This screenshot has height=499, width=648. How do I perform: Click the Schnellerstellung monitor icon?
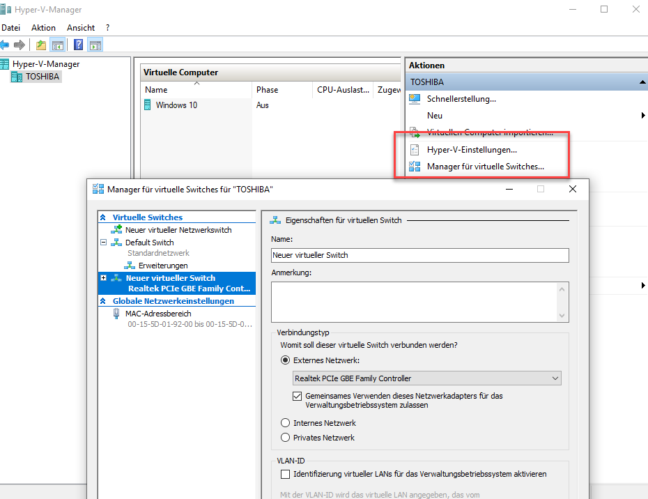coord(414,99)
